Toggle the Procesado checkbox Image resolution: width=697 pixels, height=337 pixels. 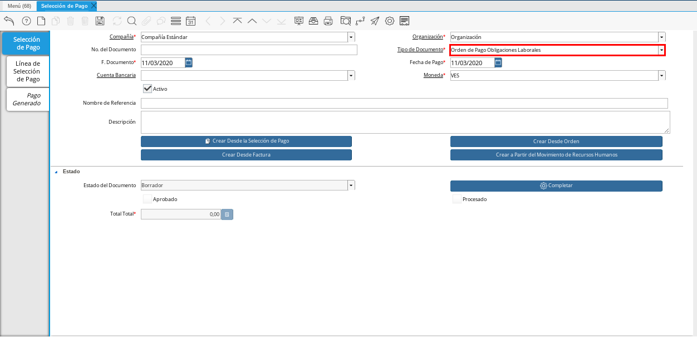coord(457,199)
